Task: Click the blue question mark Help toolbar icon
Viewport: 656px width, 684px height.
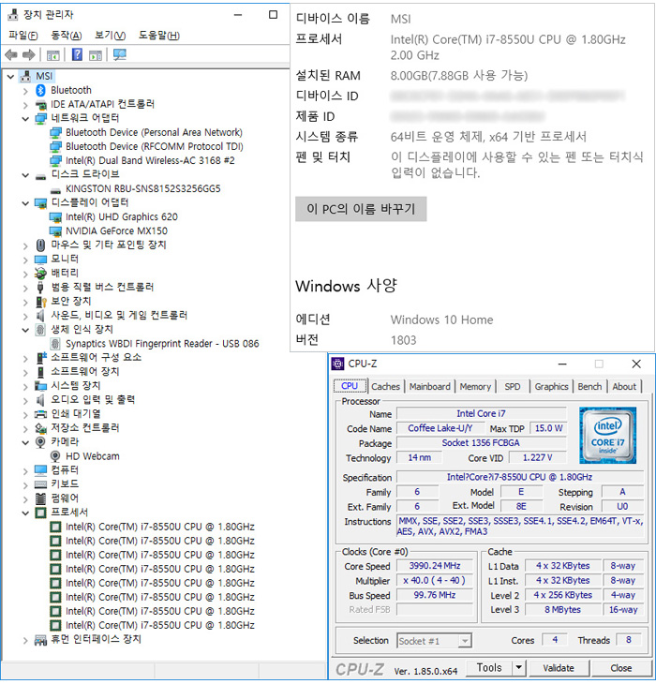Action: click(77, 55)
